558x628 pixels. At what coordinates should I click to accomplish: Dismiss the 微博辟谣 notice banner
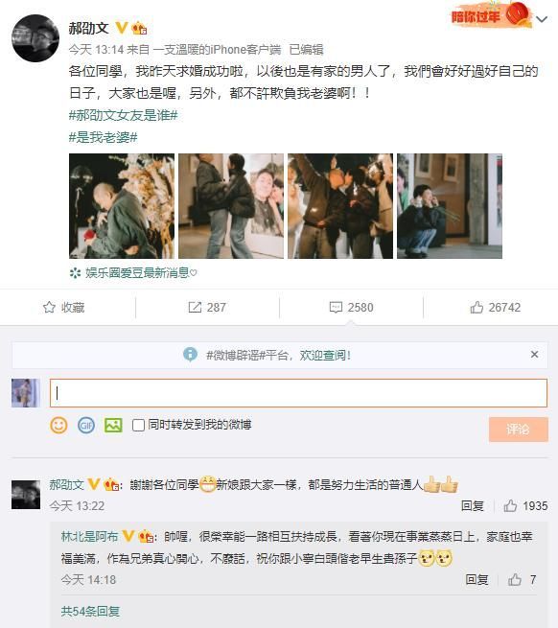coord(534,355)
